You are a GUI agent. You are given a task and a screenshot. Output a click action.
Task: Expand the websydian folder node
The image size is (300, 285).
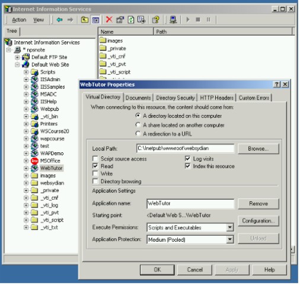pyautogui.click(x=26, y=183)
